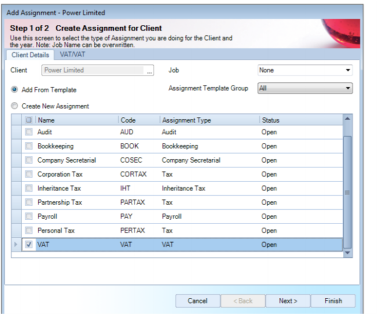Open Assignment Template Group dropdown

coord(305,88)
